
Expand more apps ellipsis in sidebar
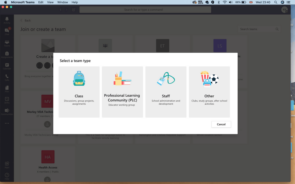[x=7, y=123]
